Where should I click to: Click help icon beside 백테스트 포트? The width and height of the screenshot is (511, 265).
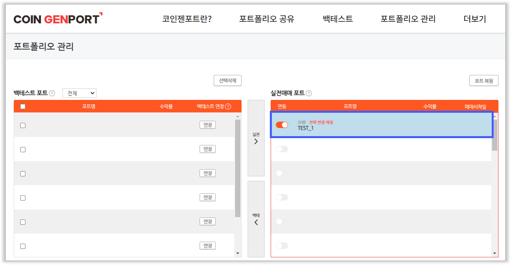[x=52, y=93]
